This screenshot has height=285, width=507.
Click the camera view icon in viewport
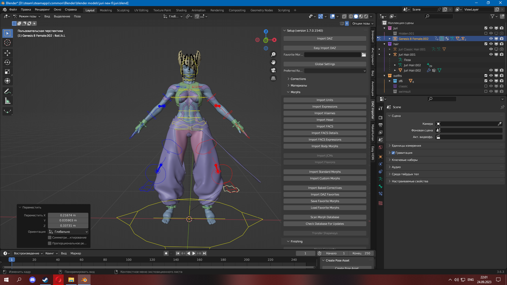[273, 70]
